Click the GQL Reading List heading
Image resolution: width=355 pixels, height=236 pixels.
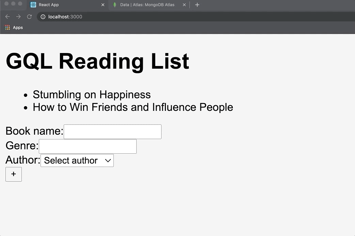[x=97, y=61]
